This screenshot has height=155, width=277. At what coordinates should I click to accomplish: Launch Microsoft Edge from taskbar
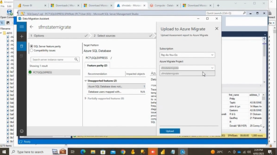[x=83, y=152]
